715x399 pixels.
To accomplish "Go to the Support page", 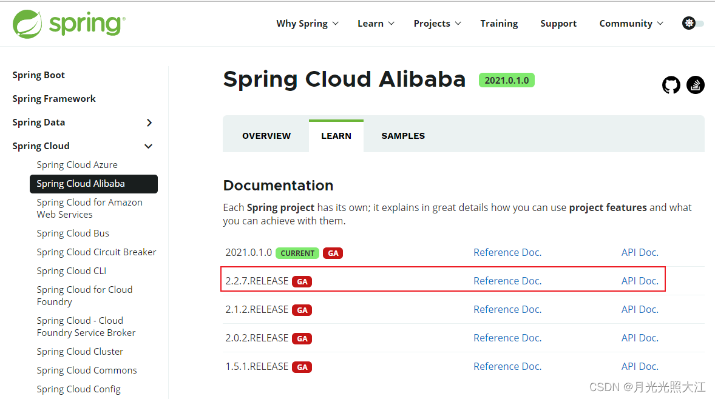I will tap(558, 23).
